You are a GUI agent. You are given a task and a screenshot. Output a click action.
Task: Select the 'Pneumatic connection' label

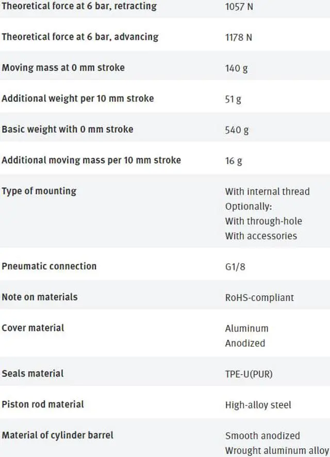(49, 266)
